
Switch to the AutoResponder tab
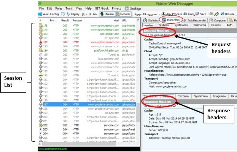[195, 20]
